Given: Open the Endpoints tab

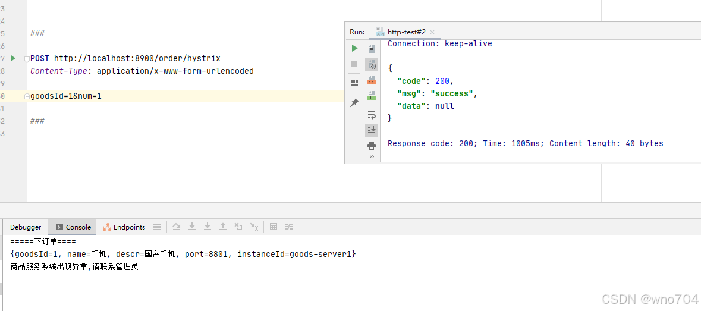Looking at the screenshot, I should pos(124,227).
